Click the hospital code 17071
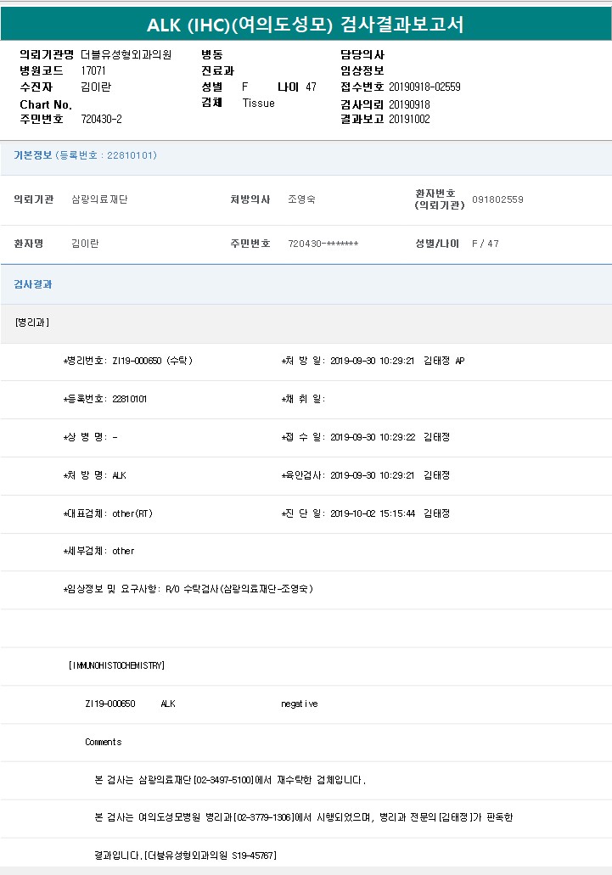This screenshot has width=612, height=875. point(93,70)
